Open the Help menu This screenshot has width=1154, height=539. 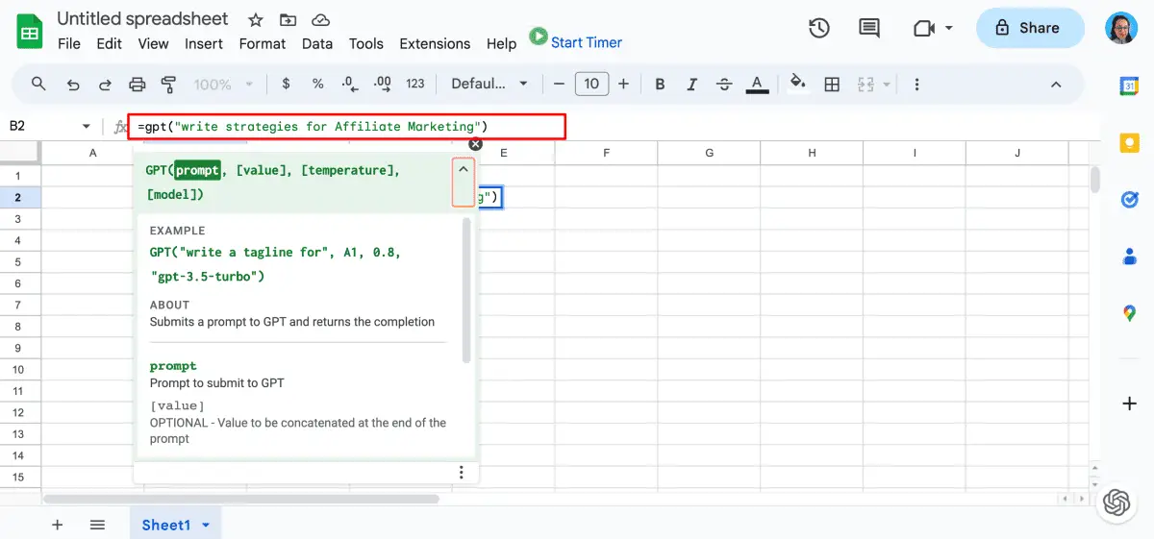click(501, 43)
